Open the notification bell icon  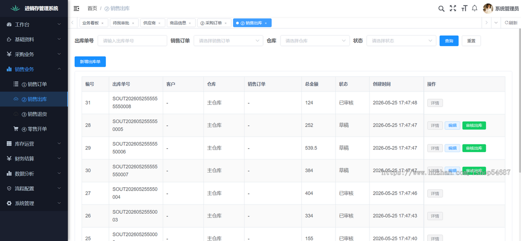point(475,8)
